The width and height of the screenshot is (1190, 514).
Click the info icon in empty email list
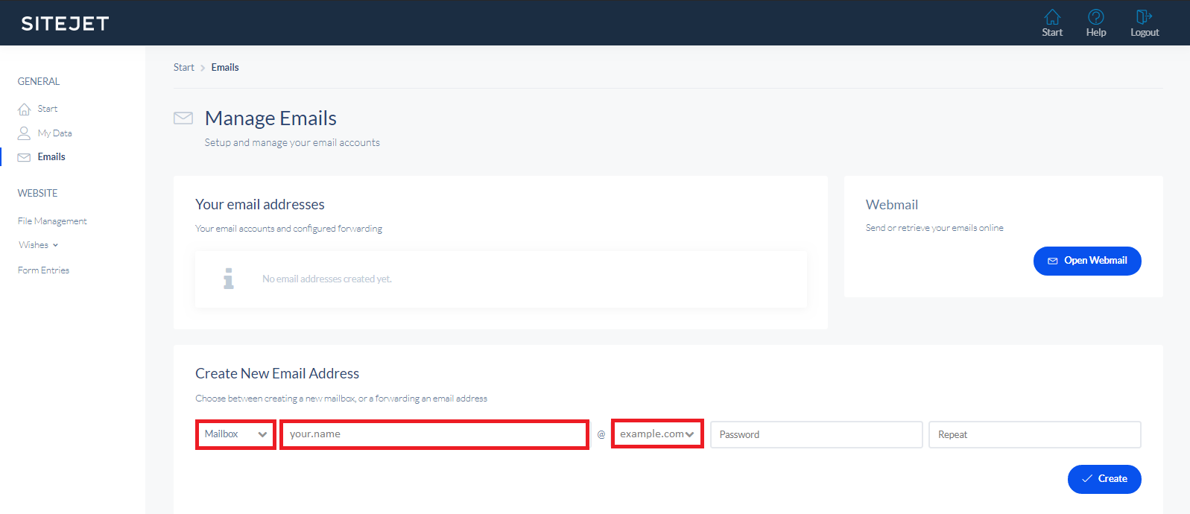click(229, 279)
